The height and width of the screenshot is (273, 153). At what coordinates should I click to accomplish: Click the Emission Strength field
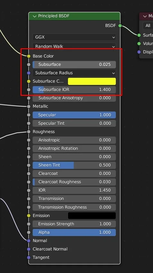tap(74, 224)
